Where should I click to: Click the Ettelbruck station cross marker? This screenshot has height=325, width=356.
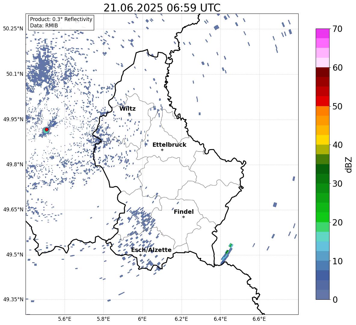pyautogui.click(x=162, y=150)
